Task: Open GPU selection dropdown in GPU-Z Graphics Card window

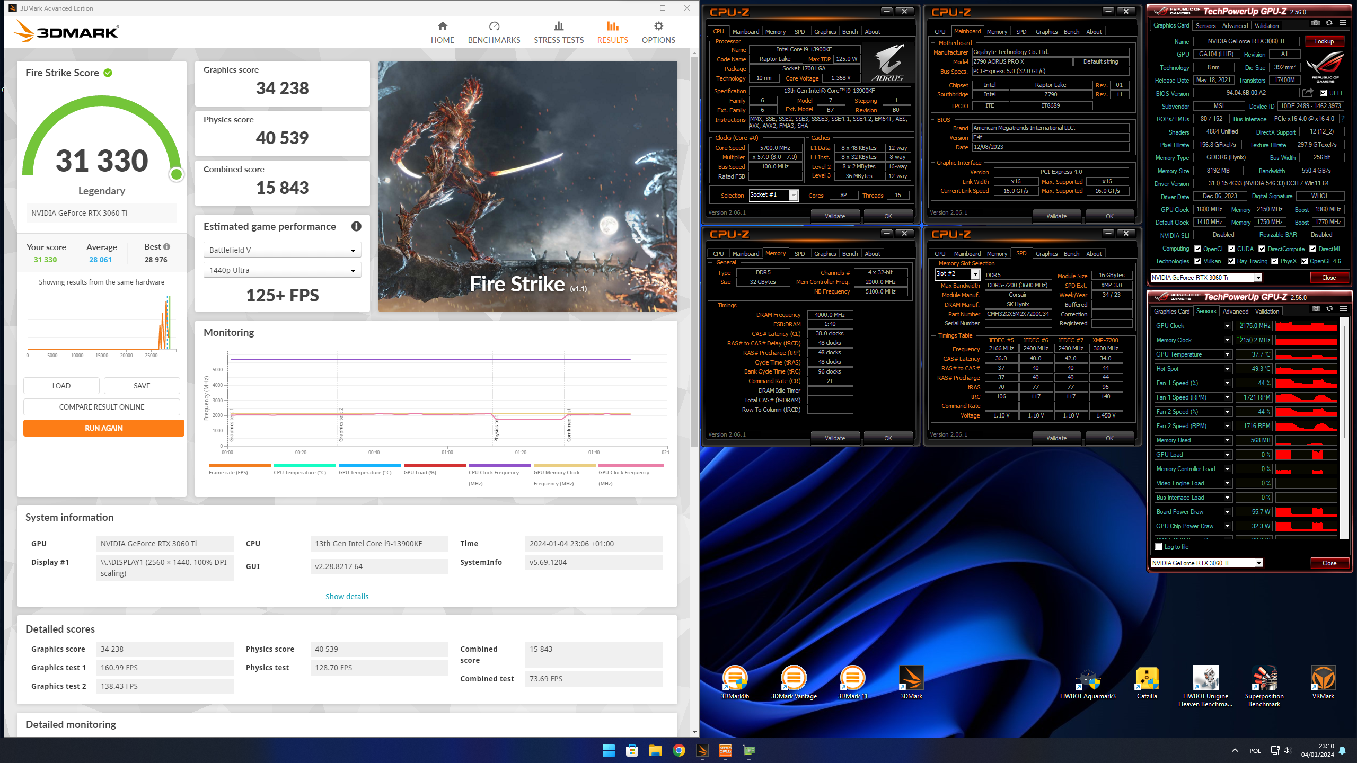Action: click(1206, 278)
